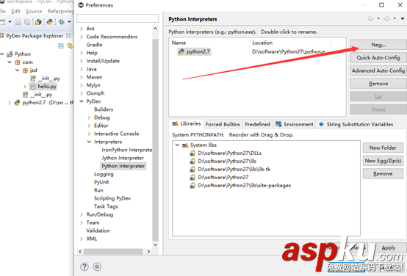Click Link with Editor icon in Explorer
The height and width of the screenshot is (276, 407).
click(70, 46)
